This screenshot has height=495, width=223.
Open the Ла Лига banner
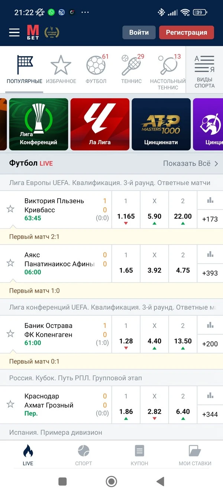click(x=100, y=124)
